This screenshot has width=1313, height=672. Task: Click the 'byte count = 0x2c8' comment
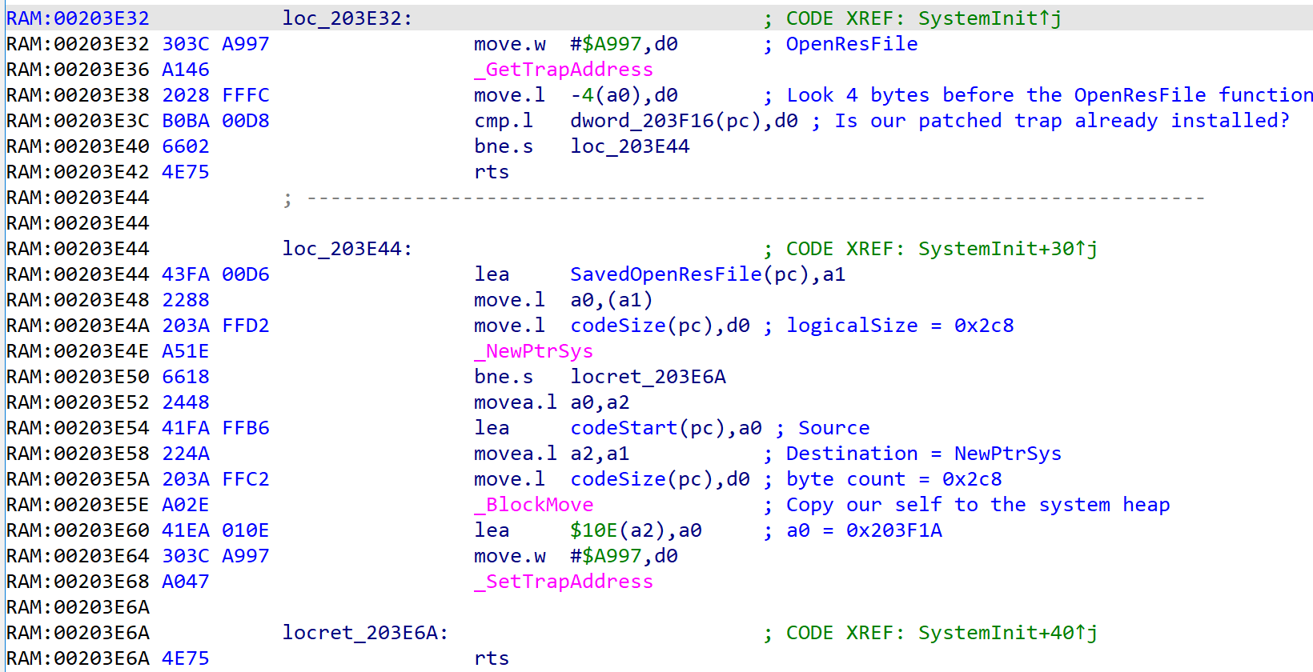click(x=894, y=479)
